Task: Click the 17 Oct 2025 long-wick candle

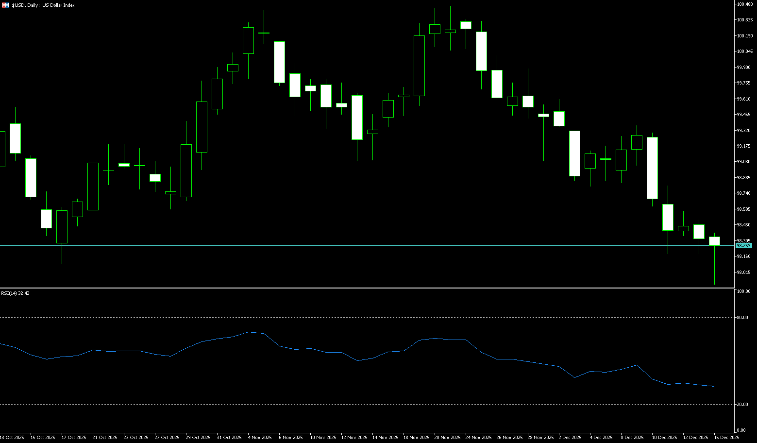Action: (62, 227)
